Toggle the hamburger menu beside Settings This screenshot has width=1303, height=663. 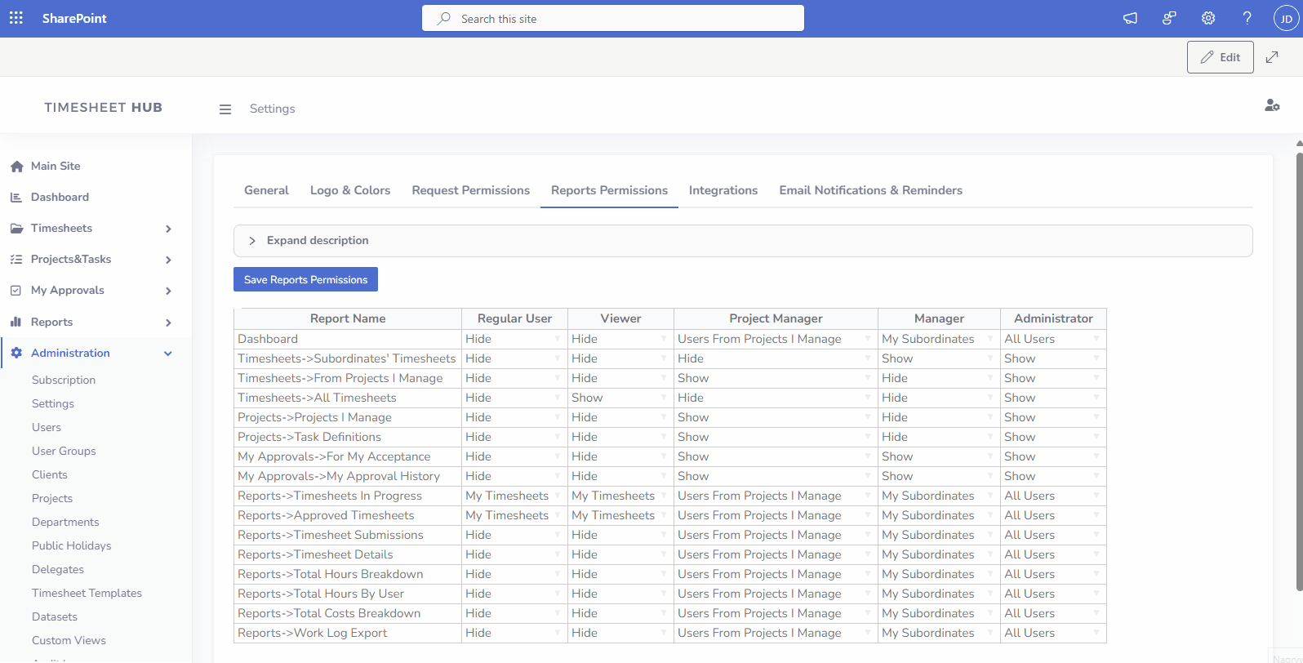pyautogui.click(x=225, y=109)
